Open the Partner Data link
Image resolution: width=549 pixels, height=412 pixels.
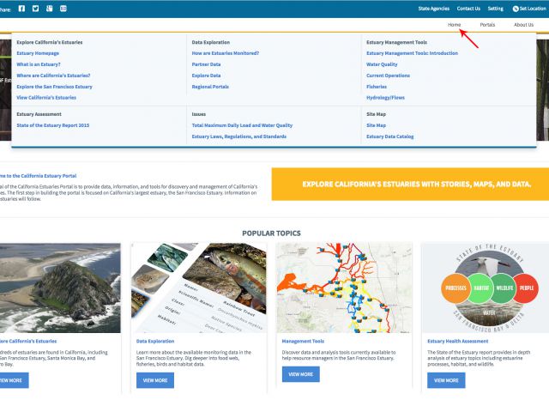tap(206, 64)
